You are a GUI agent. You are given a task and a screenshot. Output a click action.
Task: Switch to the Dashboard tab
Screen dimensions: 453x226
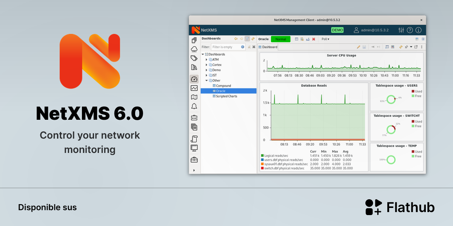click(268, 47)
